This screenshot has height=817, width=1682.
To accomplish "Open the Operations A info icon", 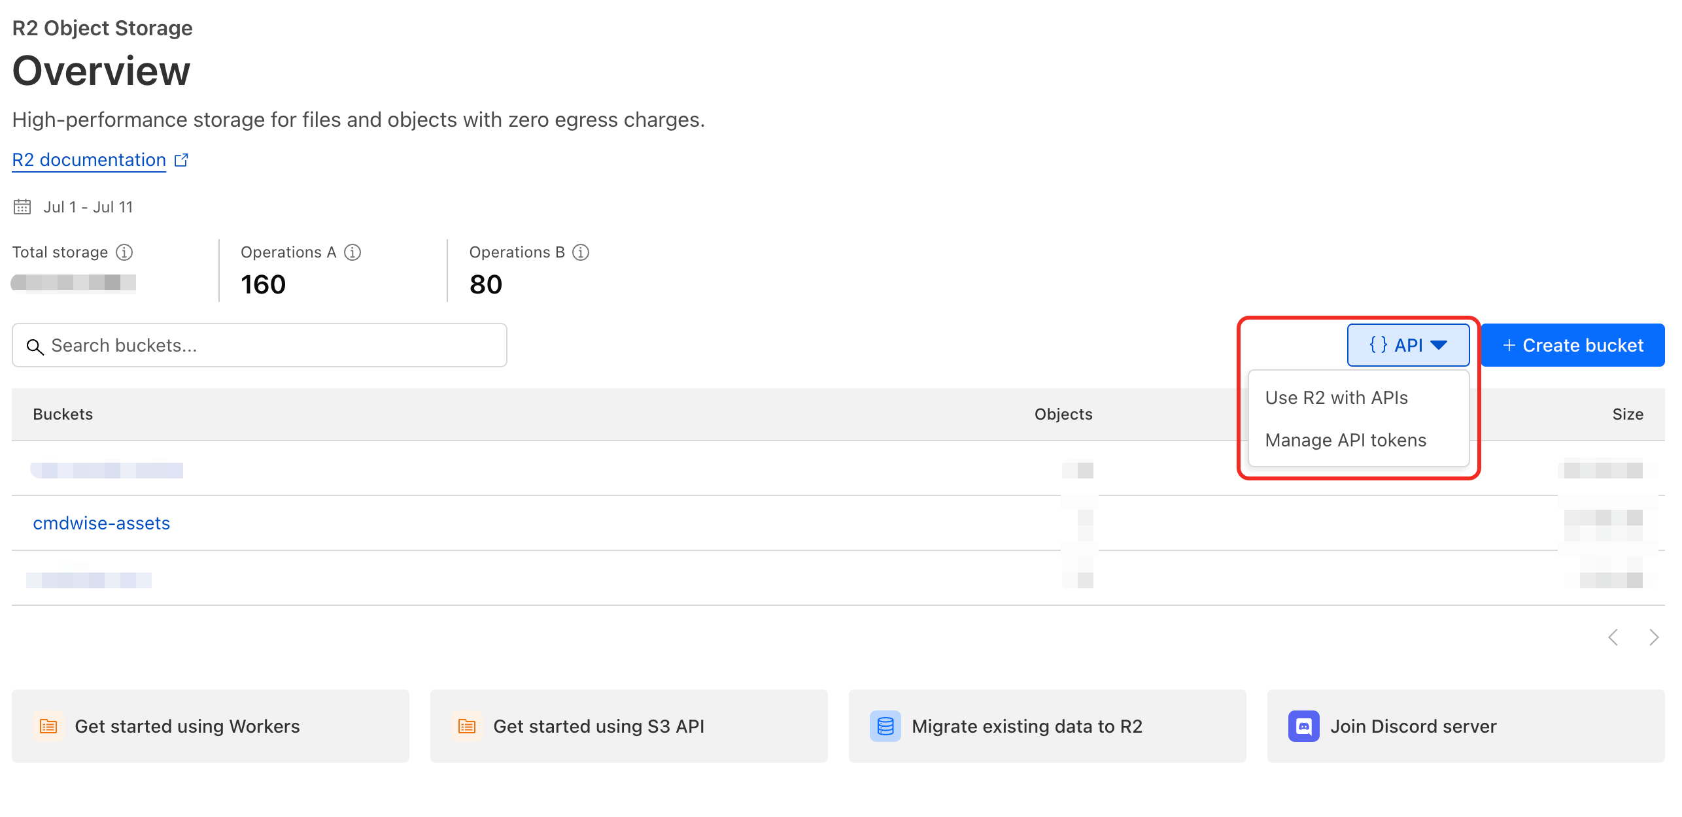I will coord(352,252).
